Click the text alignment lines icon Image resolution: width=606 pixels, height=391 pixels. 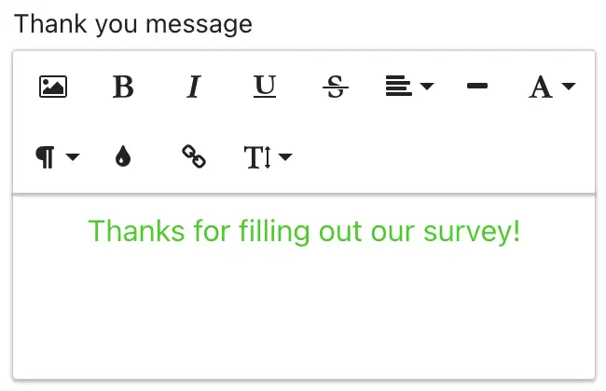pos(399,86)
